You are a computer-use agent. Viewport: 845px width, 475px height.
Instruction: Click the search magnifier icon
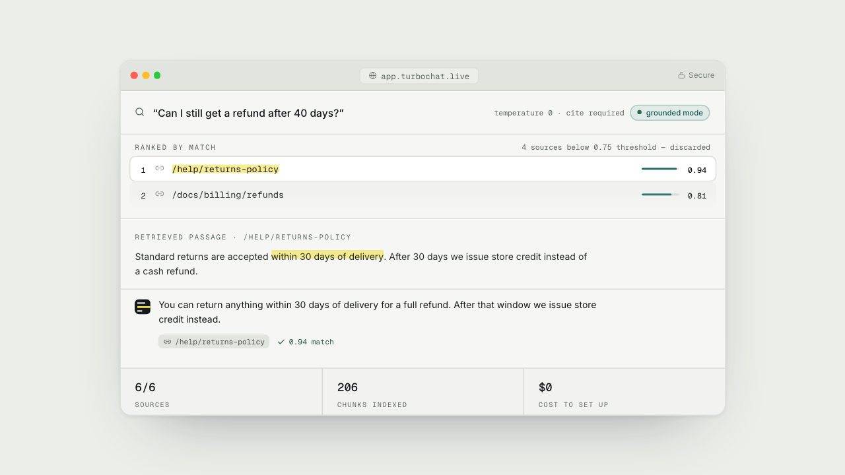pos(140,112)
